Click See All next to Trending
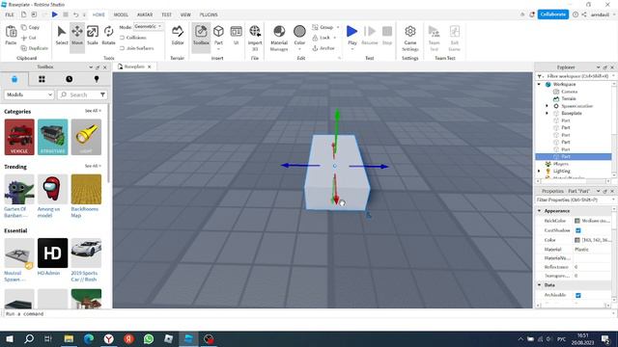Image resolution: width=618 pixels, height=347 pixels. pyautogui.click(x=93, y=166)
